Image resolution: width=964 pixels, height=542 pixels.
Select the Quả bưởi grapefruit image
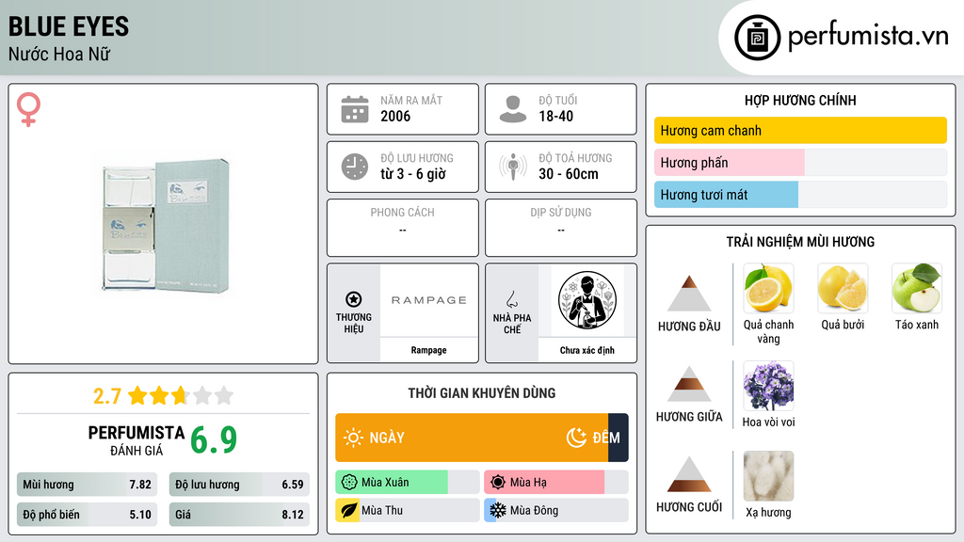pos(843,288)
